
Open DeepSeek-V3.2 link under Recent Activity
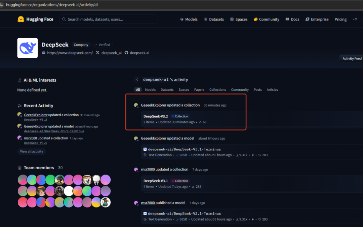pos(35,120)
